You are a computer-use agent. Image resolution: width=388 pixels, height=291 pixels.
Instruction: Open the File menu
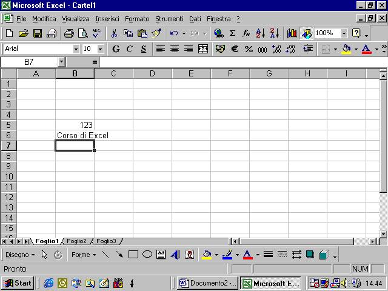(x=21, y=19)
